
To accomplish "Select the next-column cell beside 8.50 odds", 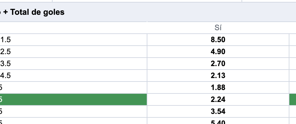I will pyautogui.click(x=293, y=40).
